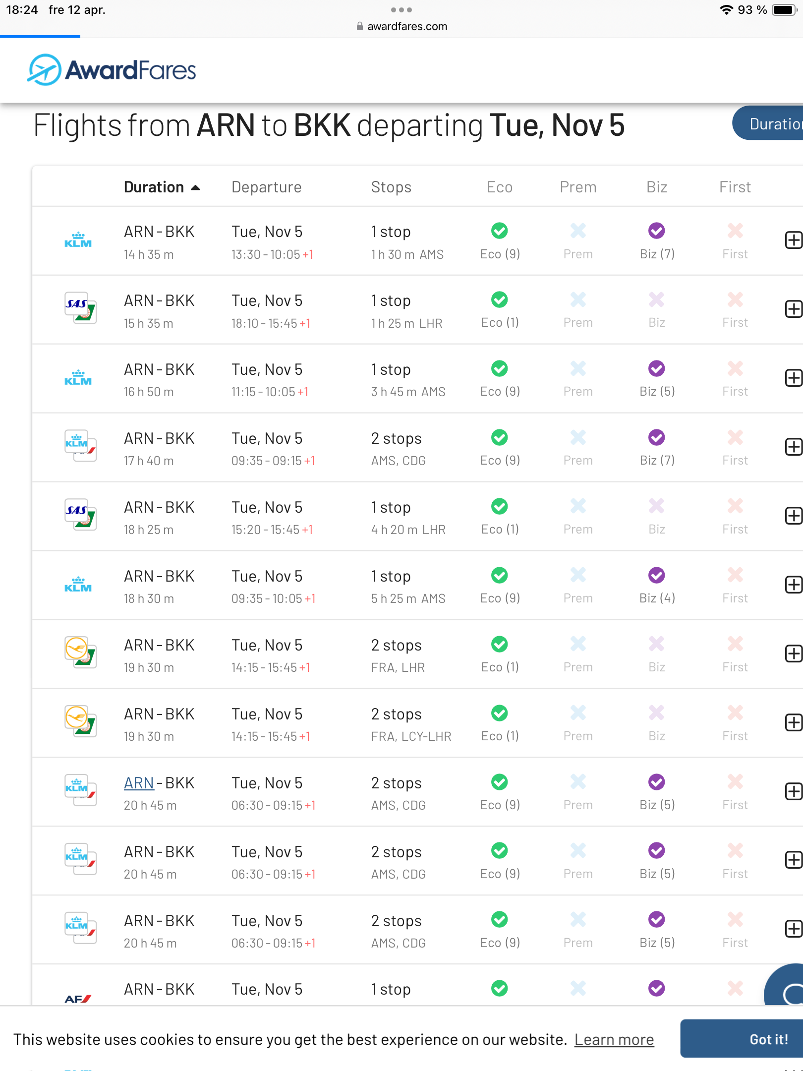Screen dimensions: 803x1071
Task: Expand the 19 h 30 m FRA, LCY-LHR flight
Action: pos(793,723)
